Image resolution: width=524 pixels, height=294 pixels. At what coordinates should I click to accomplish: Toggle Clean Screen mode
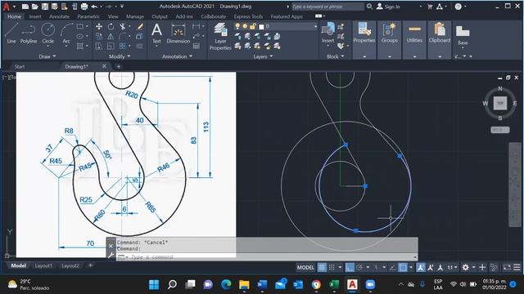(x=507, y=267)
